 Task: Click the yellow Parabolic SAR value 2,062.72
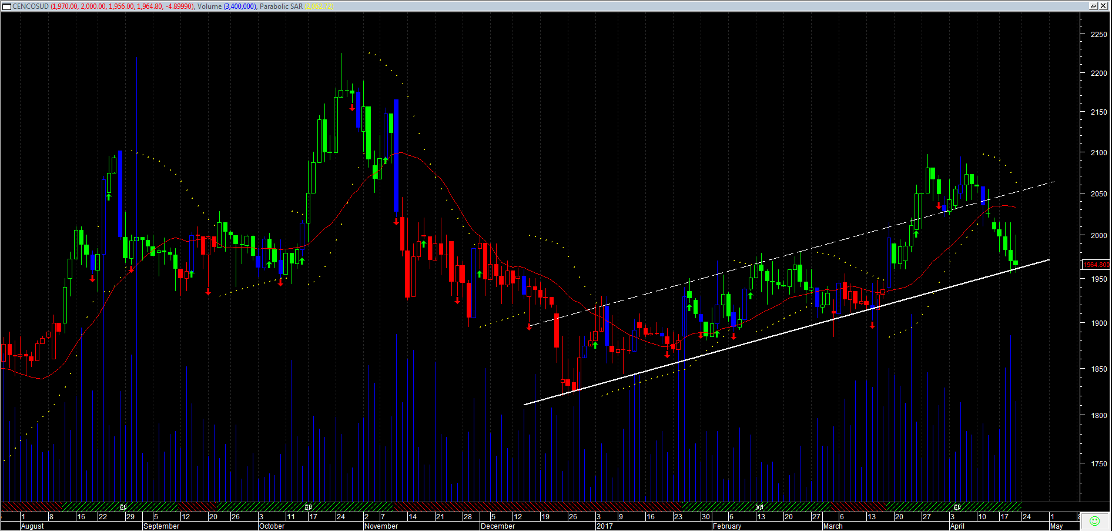coord(319,6)
